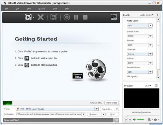The image size is (163, 125).
Task: Click the green CPU usage graph
Action: (8, 103)
